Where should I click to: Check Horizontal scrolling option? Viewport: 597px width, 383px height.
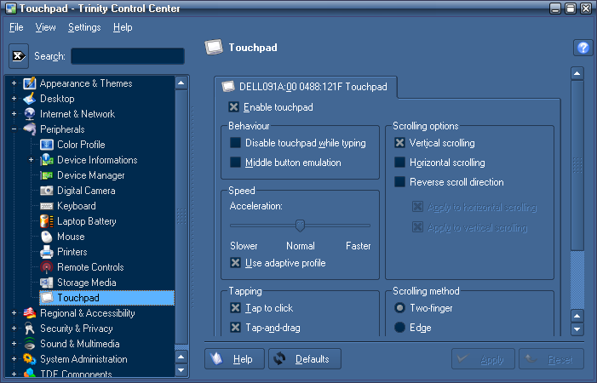click(x=399, y=163)
